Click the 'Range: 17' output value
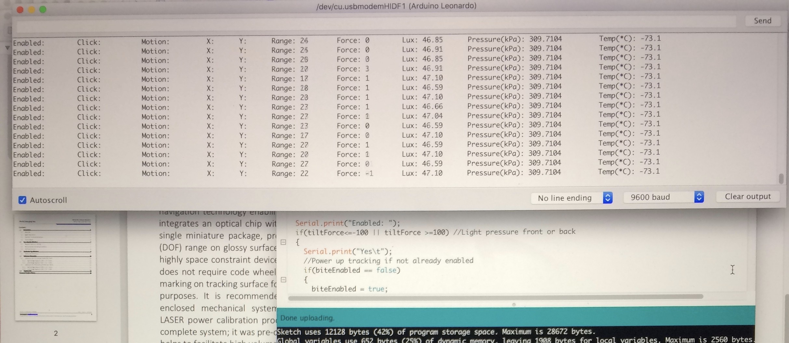This screenshot has height=343, width=789. [290, 136]
